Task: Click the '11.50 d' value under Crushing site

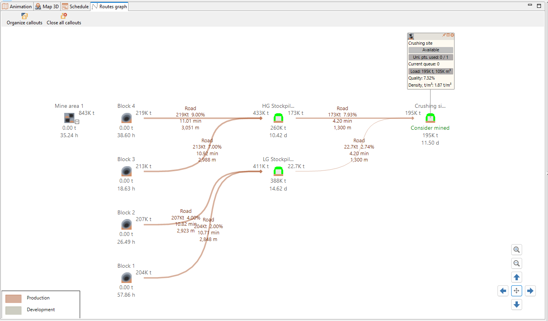Action: (430, 143)
